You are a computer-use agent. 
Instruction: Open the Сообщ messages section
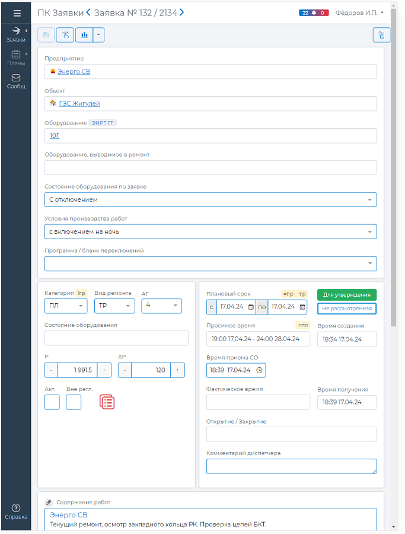(x=16, y=82)
